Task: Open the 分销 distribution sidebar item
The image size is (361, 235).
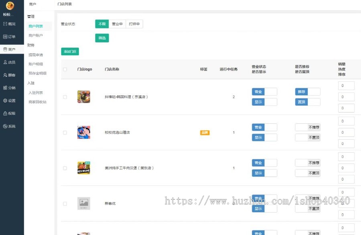Action: coord(10,88)
